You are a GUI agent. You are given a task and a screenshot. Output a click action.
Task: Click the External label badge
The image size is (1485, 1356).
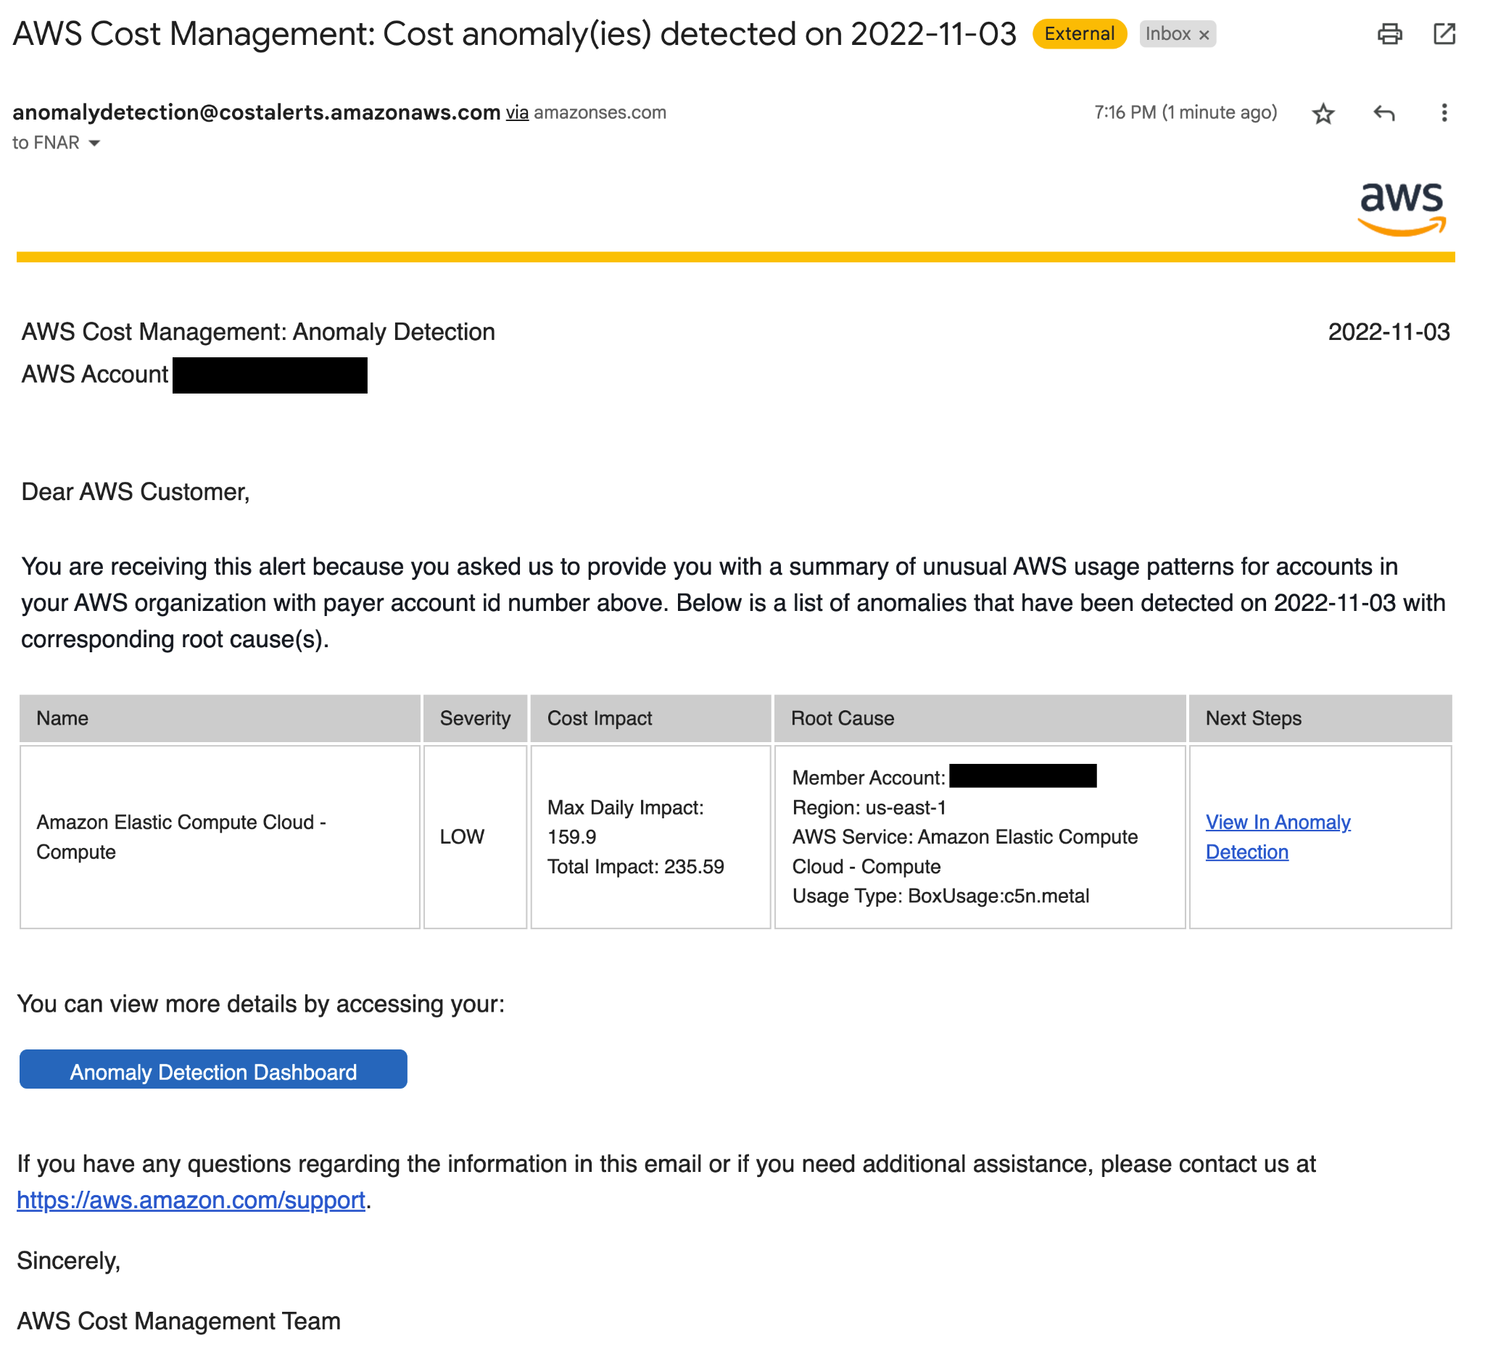(1078, 34)
